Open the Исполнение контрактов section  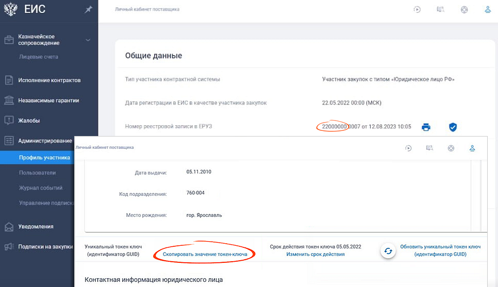[x=49, y=80]
